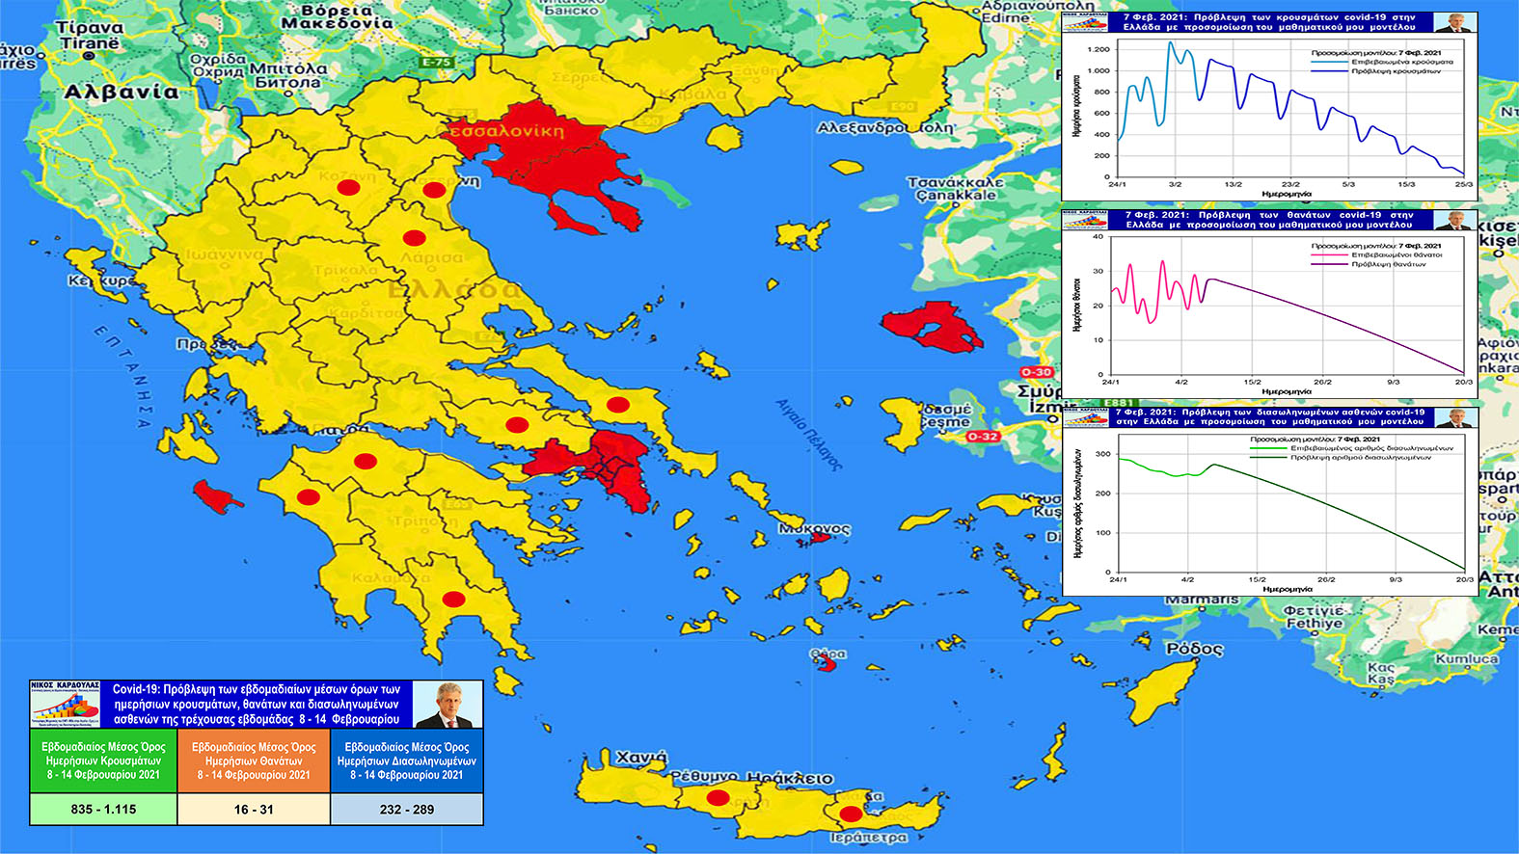Select the red dot on Evia island
This screenshot has width=1519, height=854.
point(618,405)
